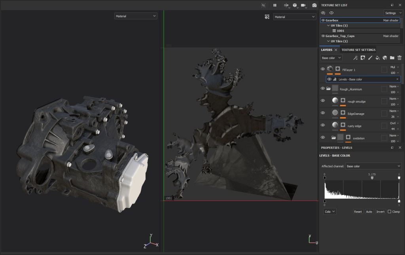
Task: Click the Auto levels button
Action: pyautogui.click(x=369, y=212)
